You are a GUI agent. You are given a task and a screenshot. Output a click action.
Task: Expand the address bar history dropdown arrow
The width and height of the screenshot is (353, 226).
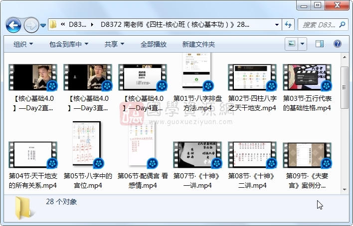coord(277,24)
